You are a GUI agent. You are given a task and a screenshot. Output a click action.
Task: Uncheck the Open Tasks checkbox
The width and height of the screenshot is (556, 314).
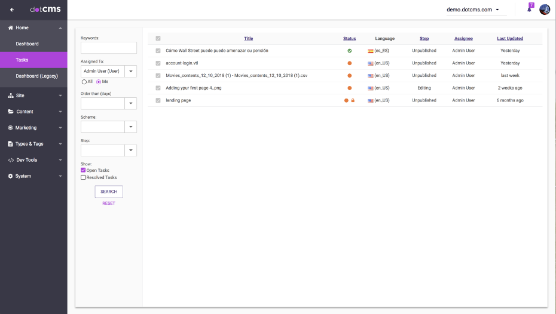coord(83,170)
